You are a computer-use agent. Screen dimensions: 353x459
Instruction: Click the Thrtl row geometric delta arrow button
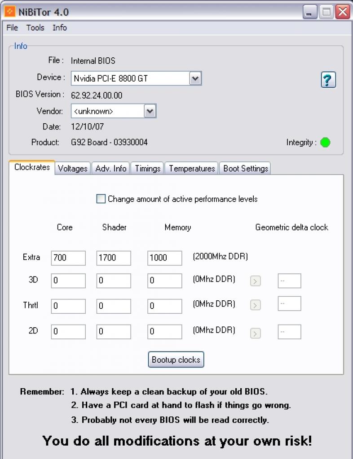[256, 305]
